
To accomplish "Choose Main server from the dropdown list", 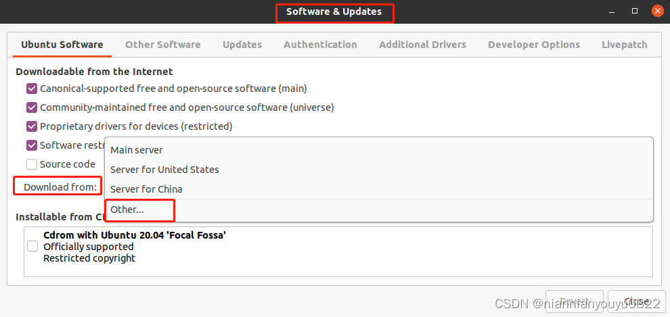I will coord(378,150).
